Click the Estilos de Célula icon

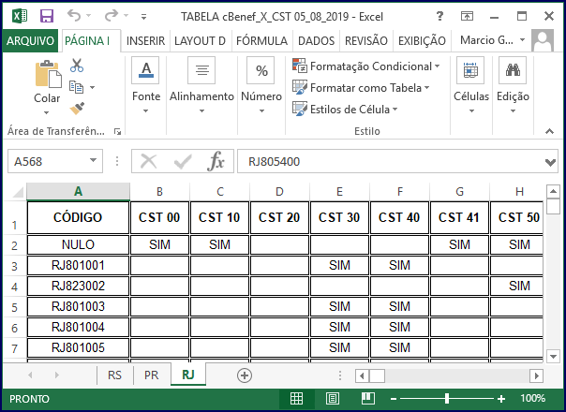pyautogui.click(x=300, y=109)
